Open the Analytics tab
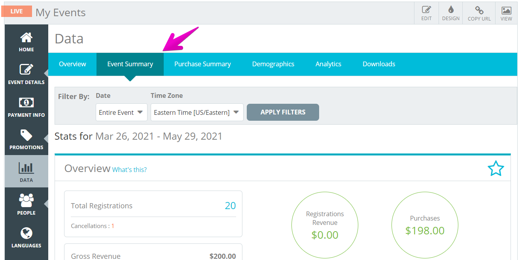Image resolution: width=522 pixels, height=260 pixels. [x=328, y=64]
